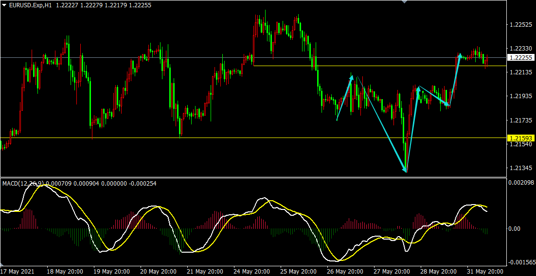Click the yellow price tag 1.21593
Screen dimensions: 536x276
520,138
